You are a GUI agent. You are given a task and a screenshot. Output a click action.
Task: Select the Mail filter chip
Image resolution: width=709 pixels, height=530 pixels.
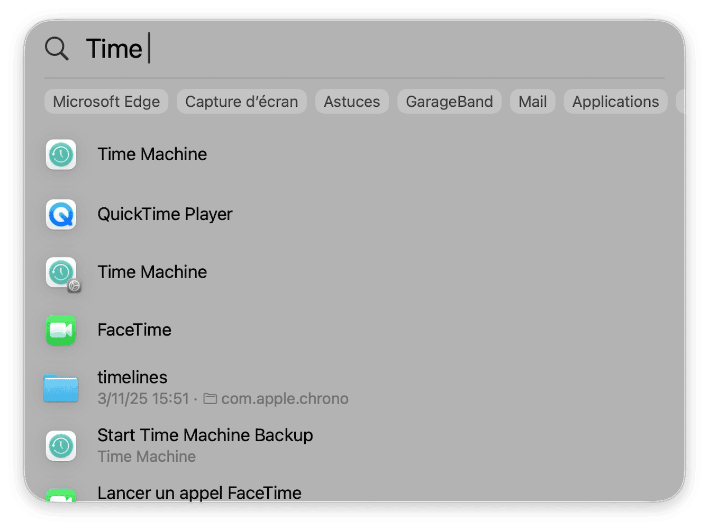(x=532, y=101)
